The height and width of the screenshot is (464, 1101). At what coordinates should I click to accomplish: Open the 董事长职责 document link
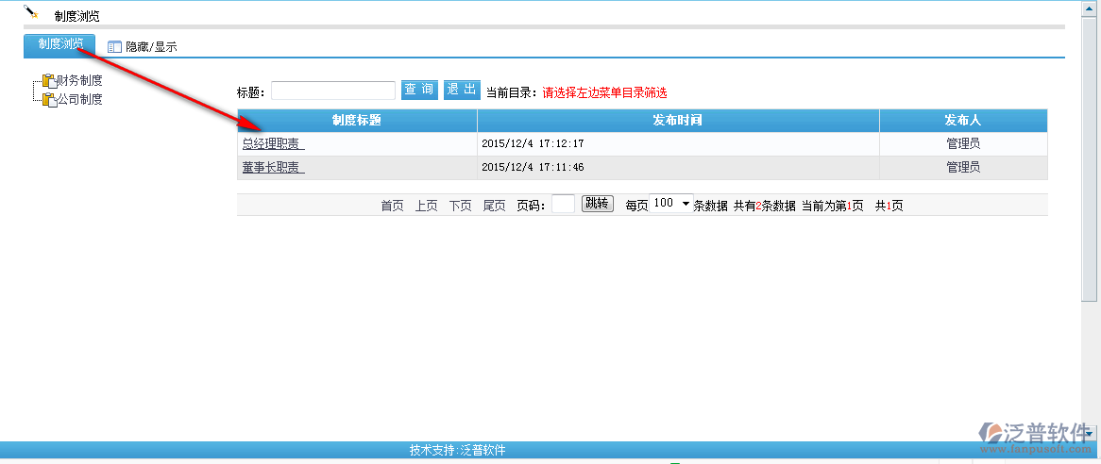(272, 167)
